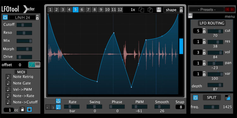237x118 pixels.
Task: Enable Note->Rate MIDI option
Action: tap(8, 96)
